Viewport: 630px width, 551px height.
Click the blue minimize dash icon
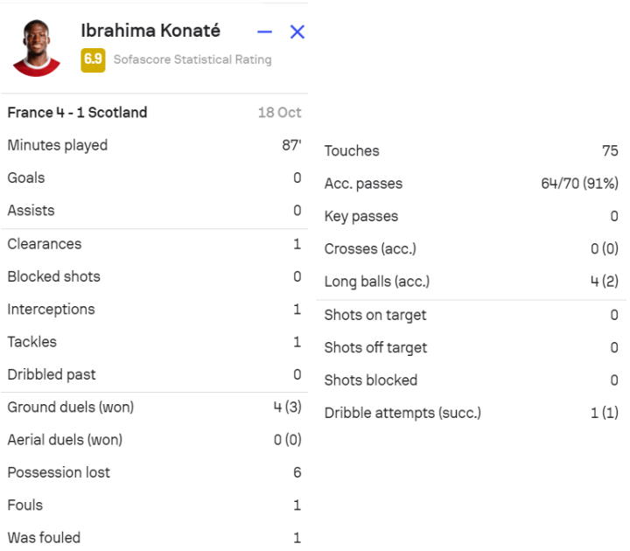click(264, 31)
